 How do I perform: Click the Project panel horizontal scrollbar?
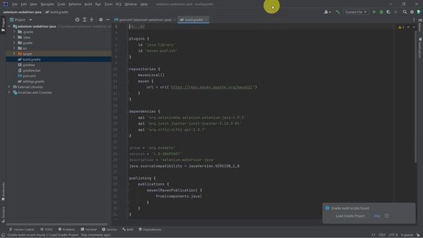coord(57,224)
